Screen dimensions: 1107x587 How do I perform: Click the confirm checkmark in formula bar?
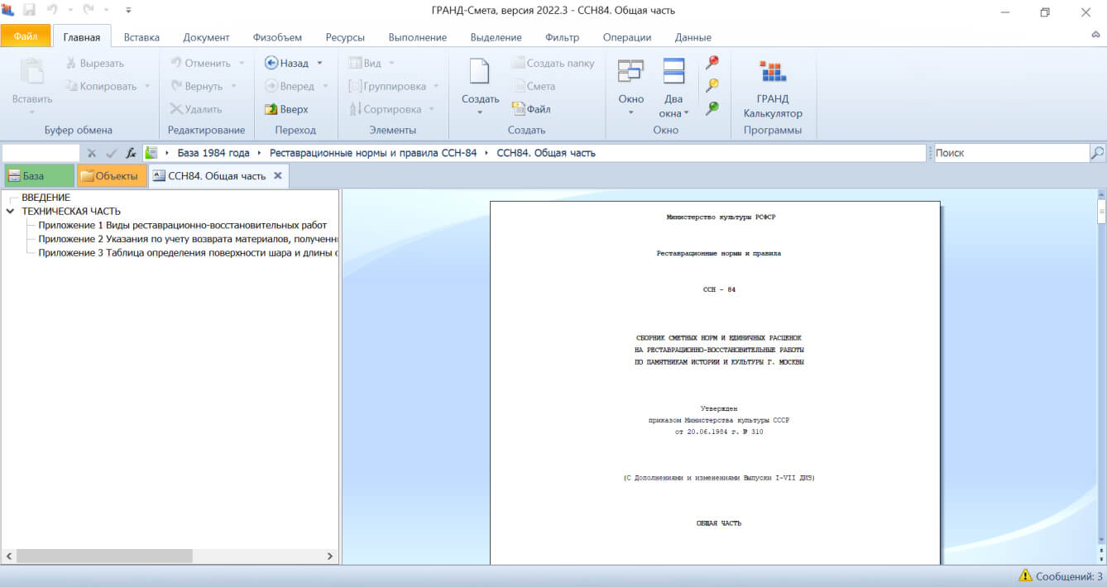pos(112,153)
